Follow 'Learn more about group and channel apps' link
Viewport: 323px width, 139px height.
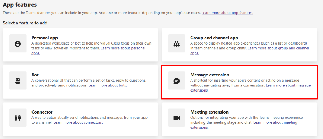coord(278,48)
